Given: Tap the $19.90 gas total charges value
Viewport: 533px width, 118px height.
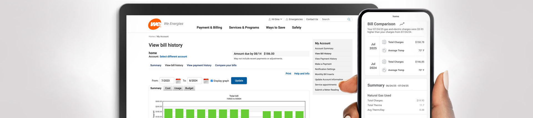Looking at the screenshot, I should 420,101.
